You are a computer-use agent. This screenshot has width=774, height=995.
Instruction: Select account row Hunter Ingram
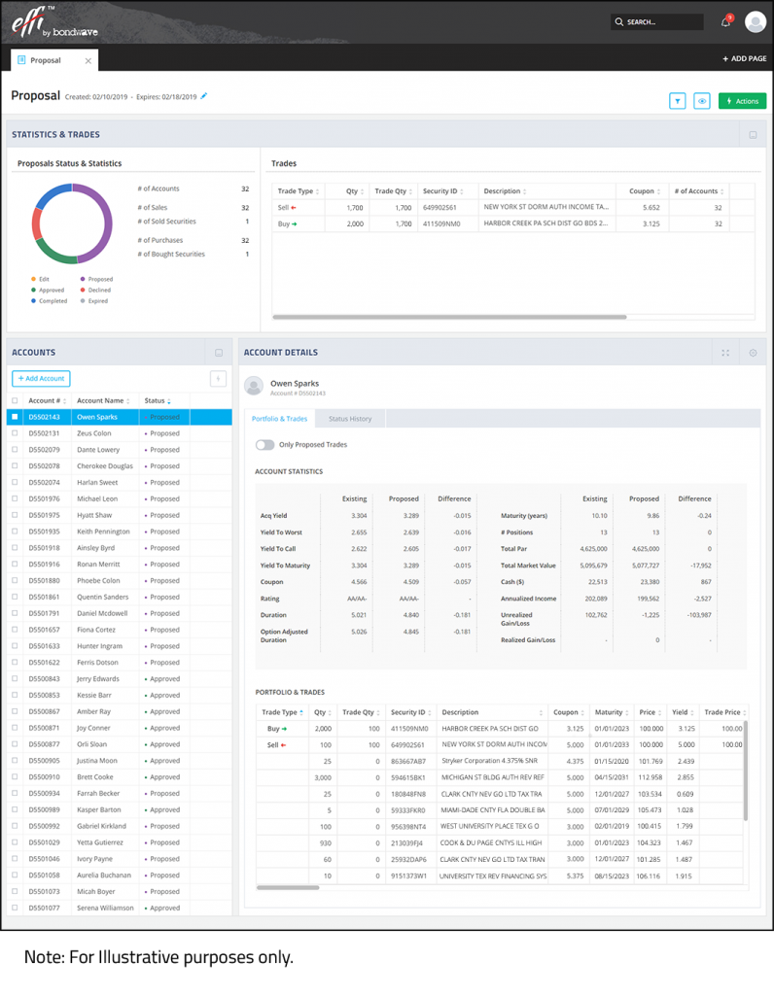tap(120, 646)
